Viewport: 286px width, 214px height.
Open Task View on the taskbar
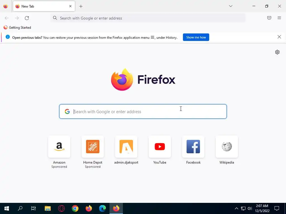(34, 208)
